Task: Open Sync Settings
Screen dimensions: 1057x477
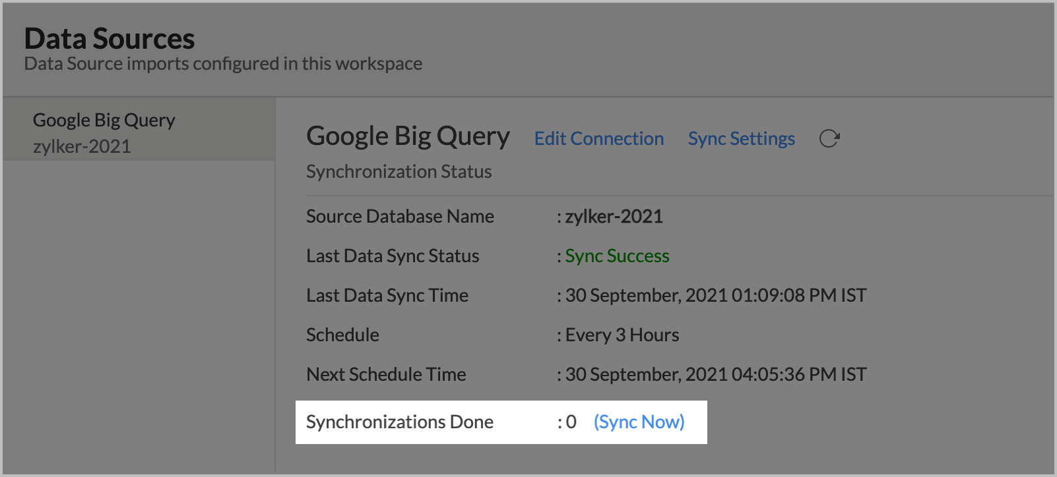Action: tap(742, 138)
